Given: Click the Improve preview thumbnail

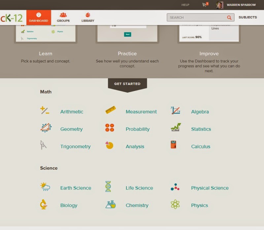Looking at the screenshot, I should (209, 34).
